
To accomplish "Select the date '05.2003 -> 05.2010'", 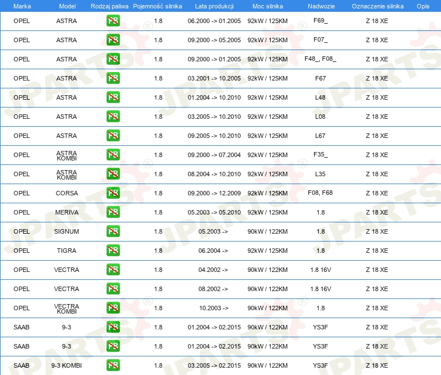I will [x=214, y=212].
